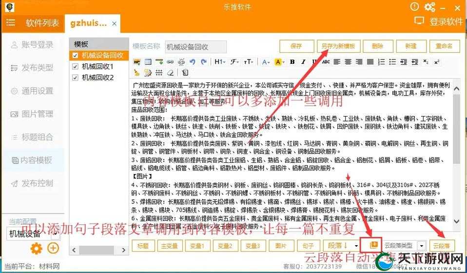Redo last edit
The height and width of the screenshot is (273, 467).
[x=204, y=61]
